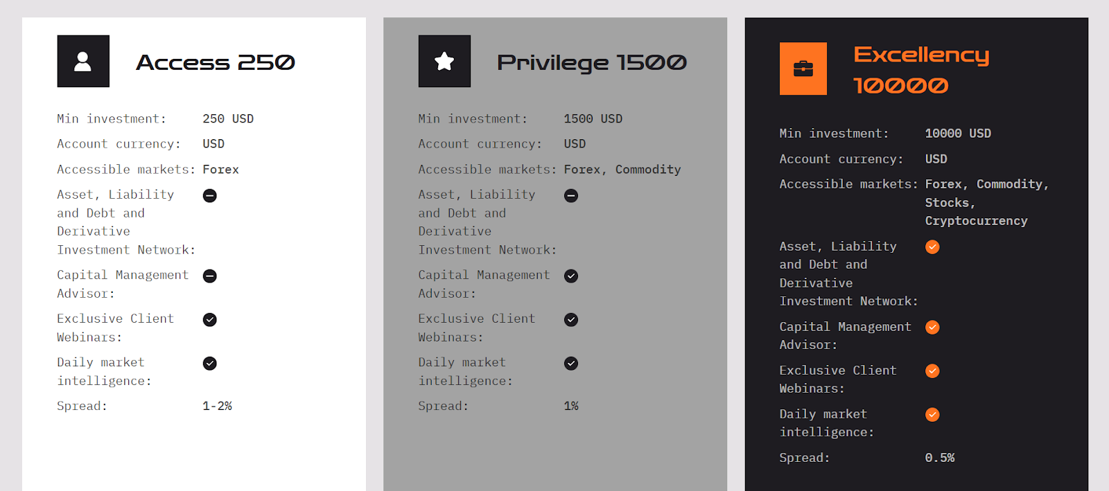The width and height of the screenshot is (1109, 491).
Task: Click Excellency Capital Management Advisor orange checkmark
Action: point(933,328)
